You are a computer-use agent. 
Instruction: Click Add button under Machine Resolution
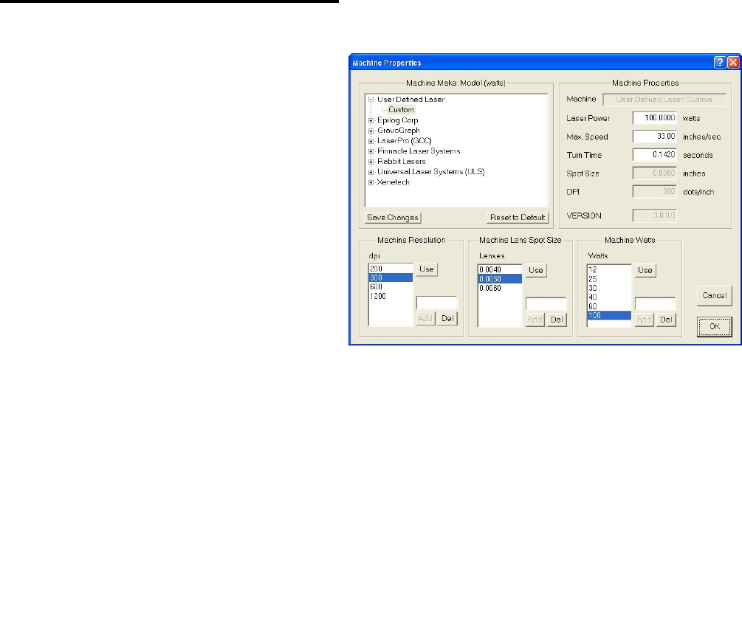425,318
